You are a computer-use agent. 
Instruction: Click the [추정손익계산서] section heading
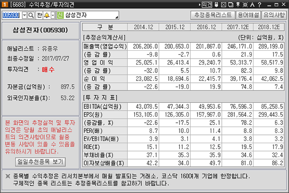coord(104,38)
